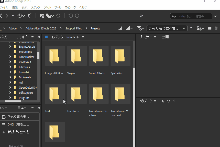The height and width of the screenshot is (147, 220).
Task: Open the 編集 menu
Action: tap(15, 7)
